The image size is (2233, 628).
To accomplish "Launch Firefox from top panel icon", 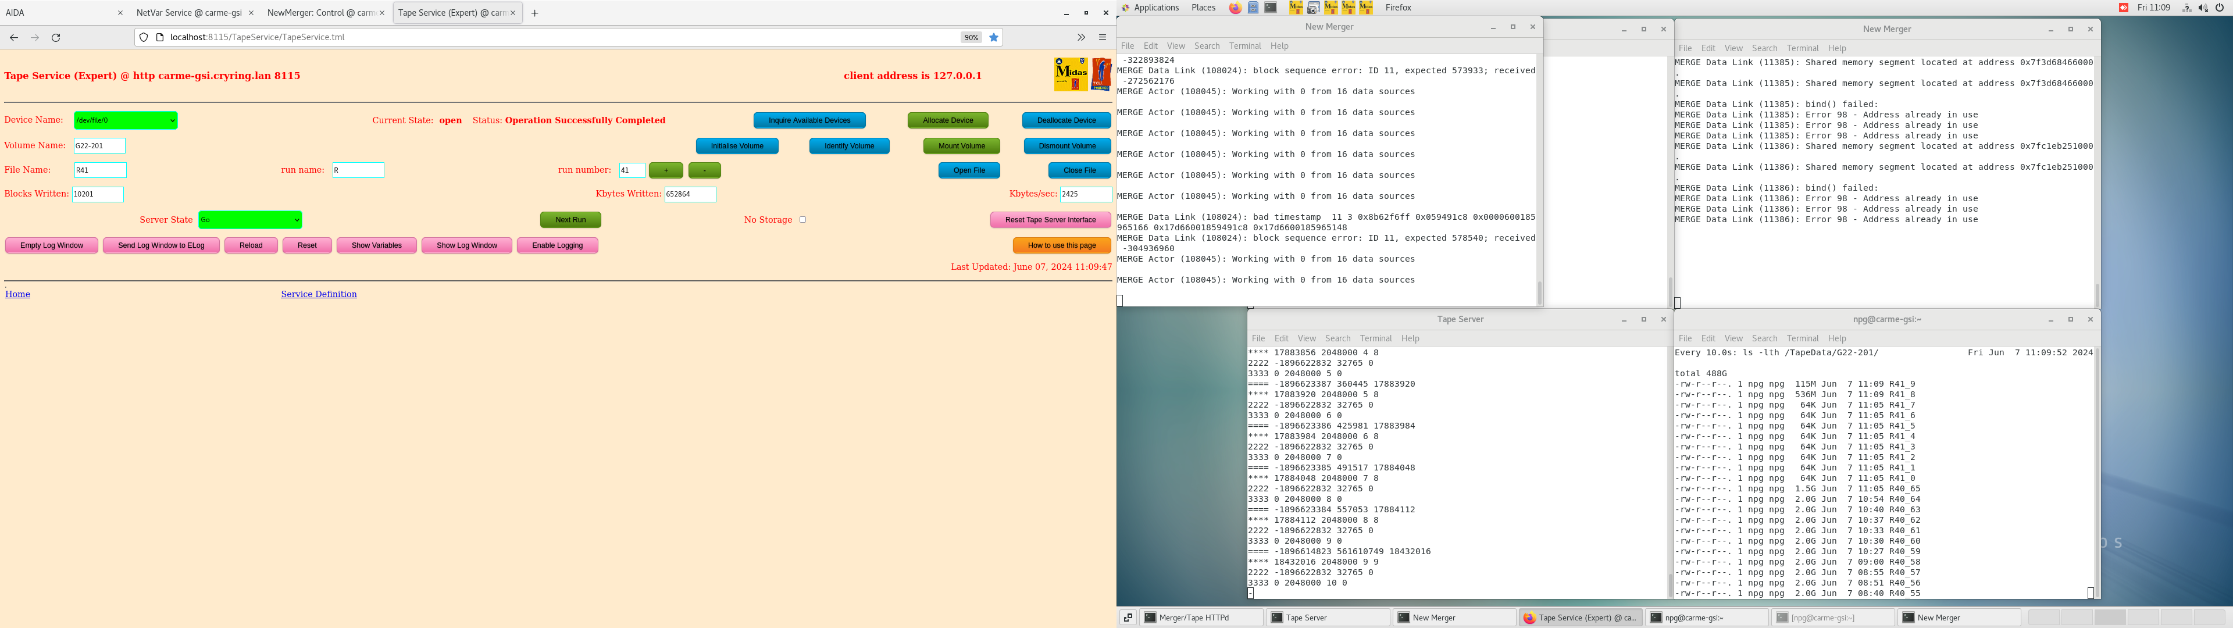I will coord(1235,8).
